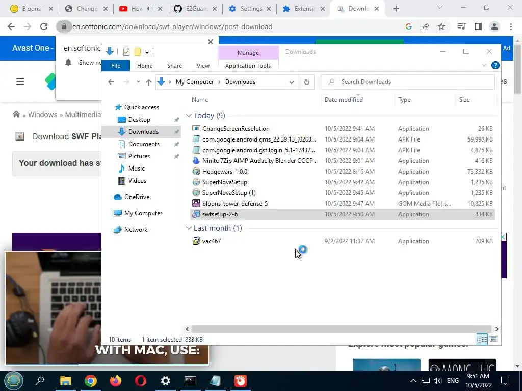The width and height of the screenshot is (522, 391).
Task: Open the volume control in tray
Action: (x=437, y=381)
